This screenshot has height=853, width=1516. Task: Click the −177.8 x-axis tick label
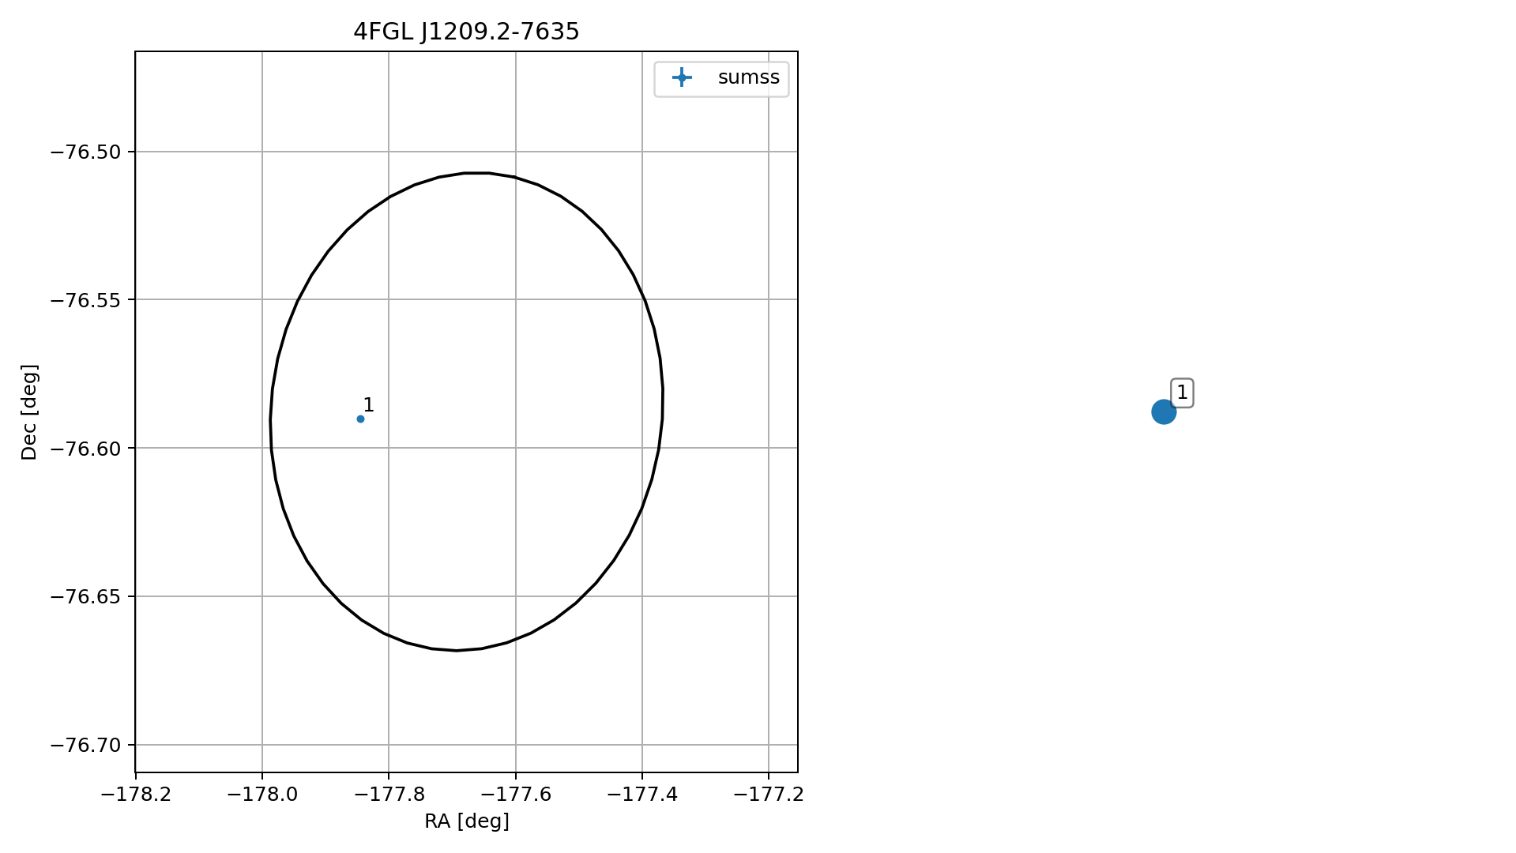[389, 794]
